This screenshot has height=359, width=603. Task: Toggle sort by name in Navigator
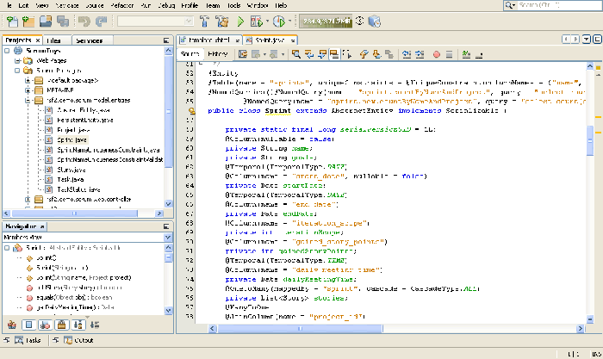point(78,325)
